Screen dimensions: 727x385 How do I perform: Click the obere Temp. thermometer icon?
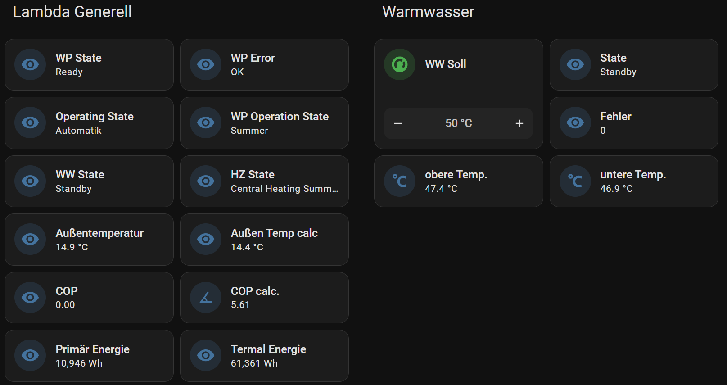[x=399, y=181]
